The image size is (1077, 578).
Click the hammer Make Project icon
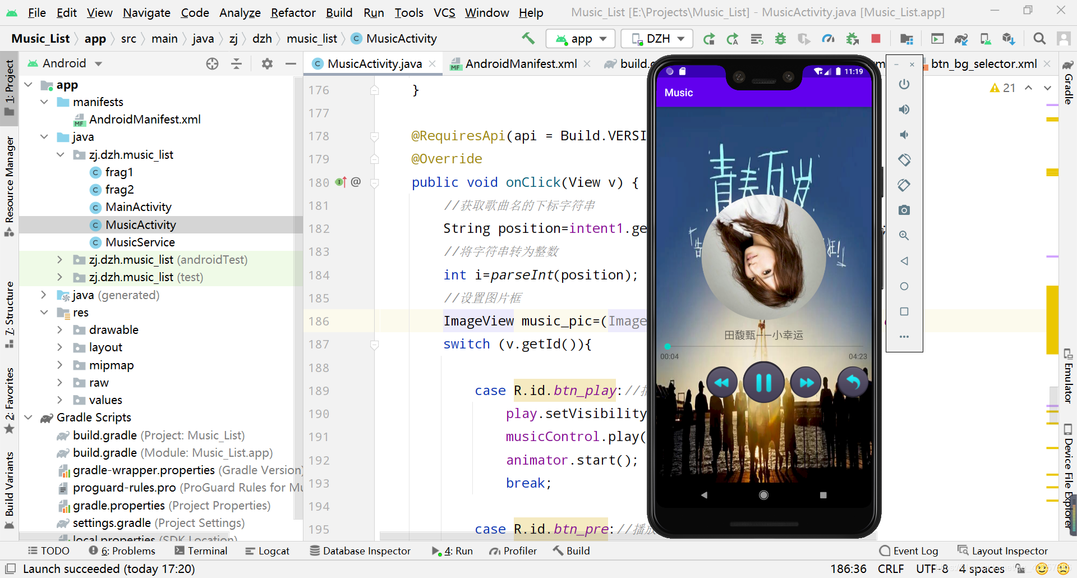coord(528,38)
